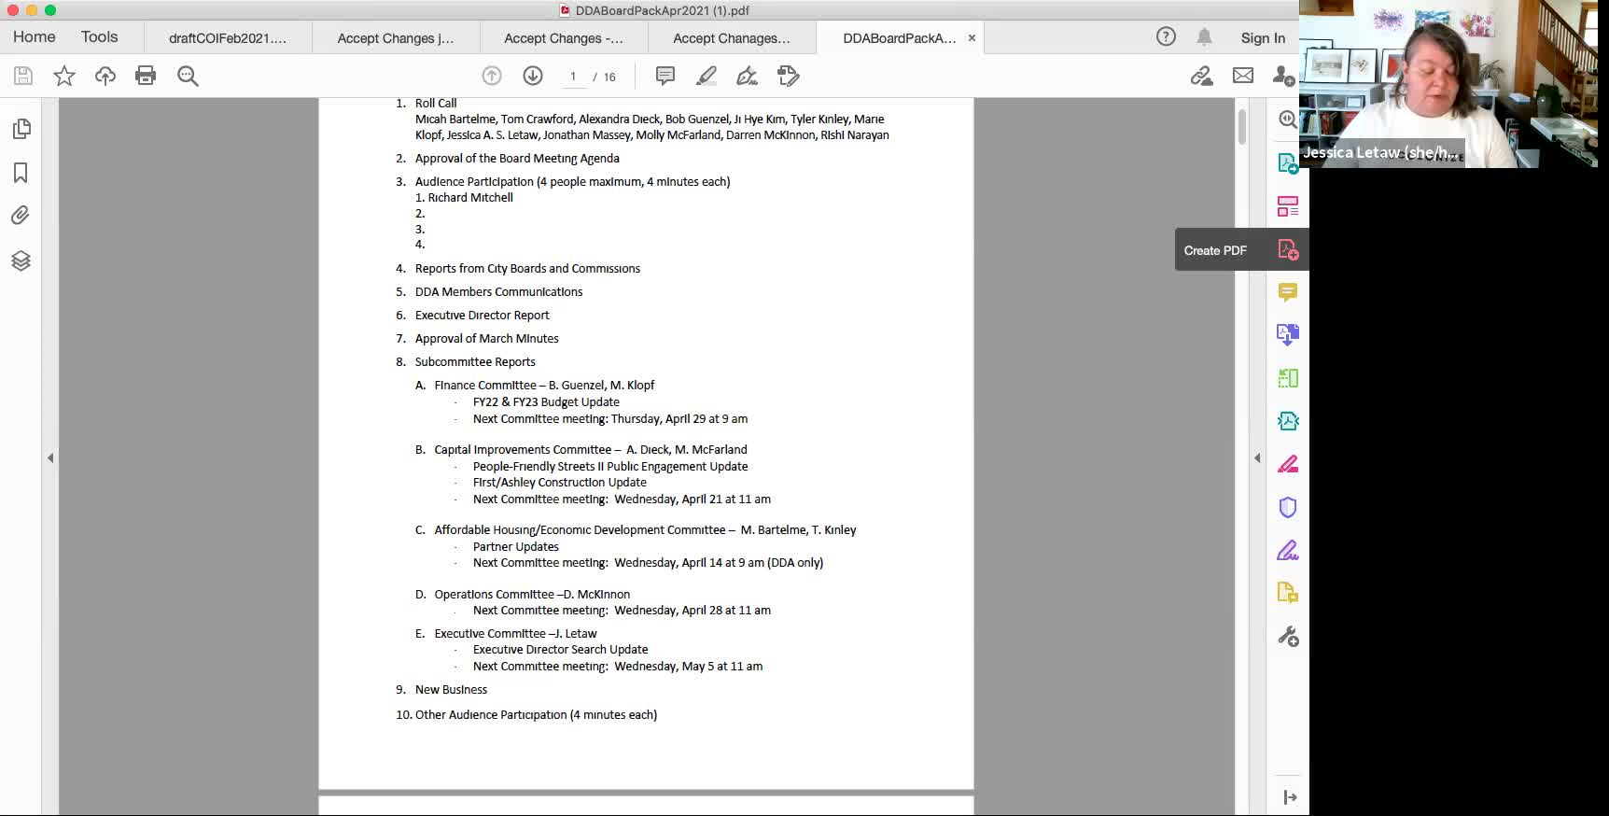Add a sticky note comment
The width and height of the screenshot is (1609, 816).
[665, 76]
